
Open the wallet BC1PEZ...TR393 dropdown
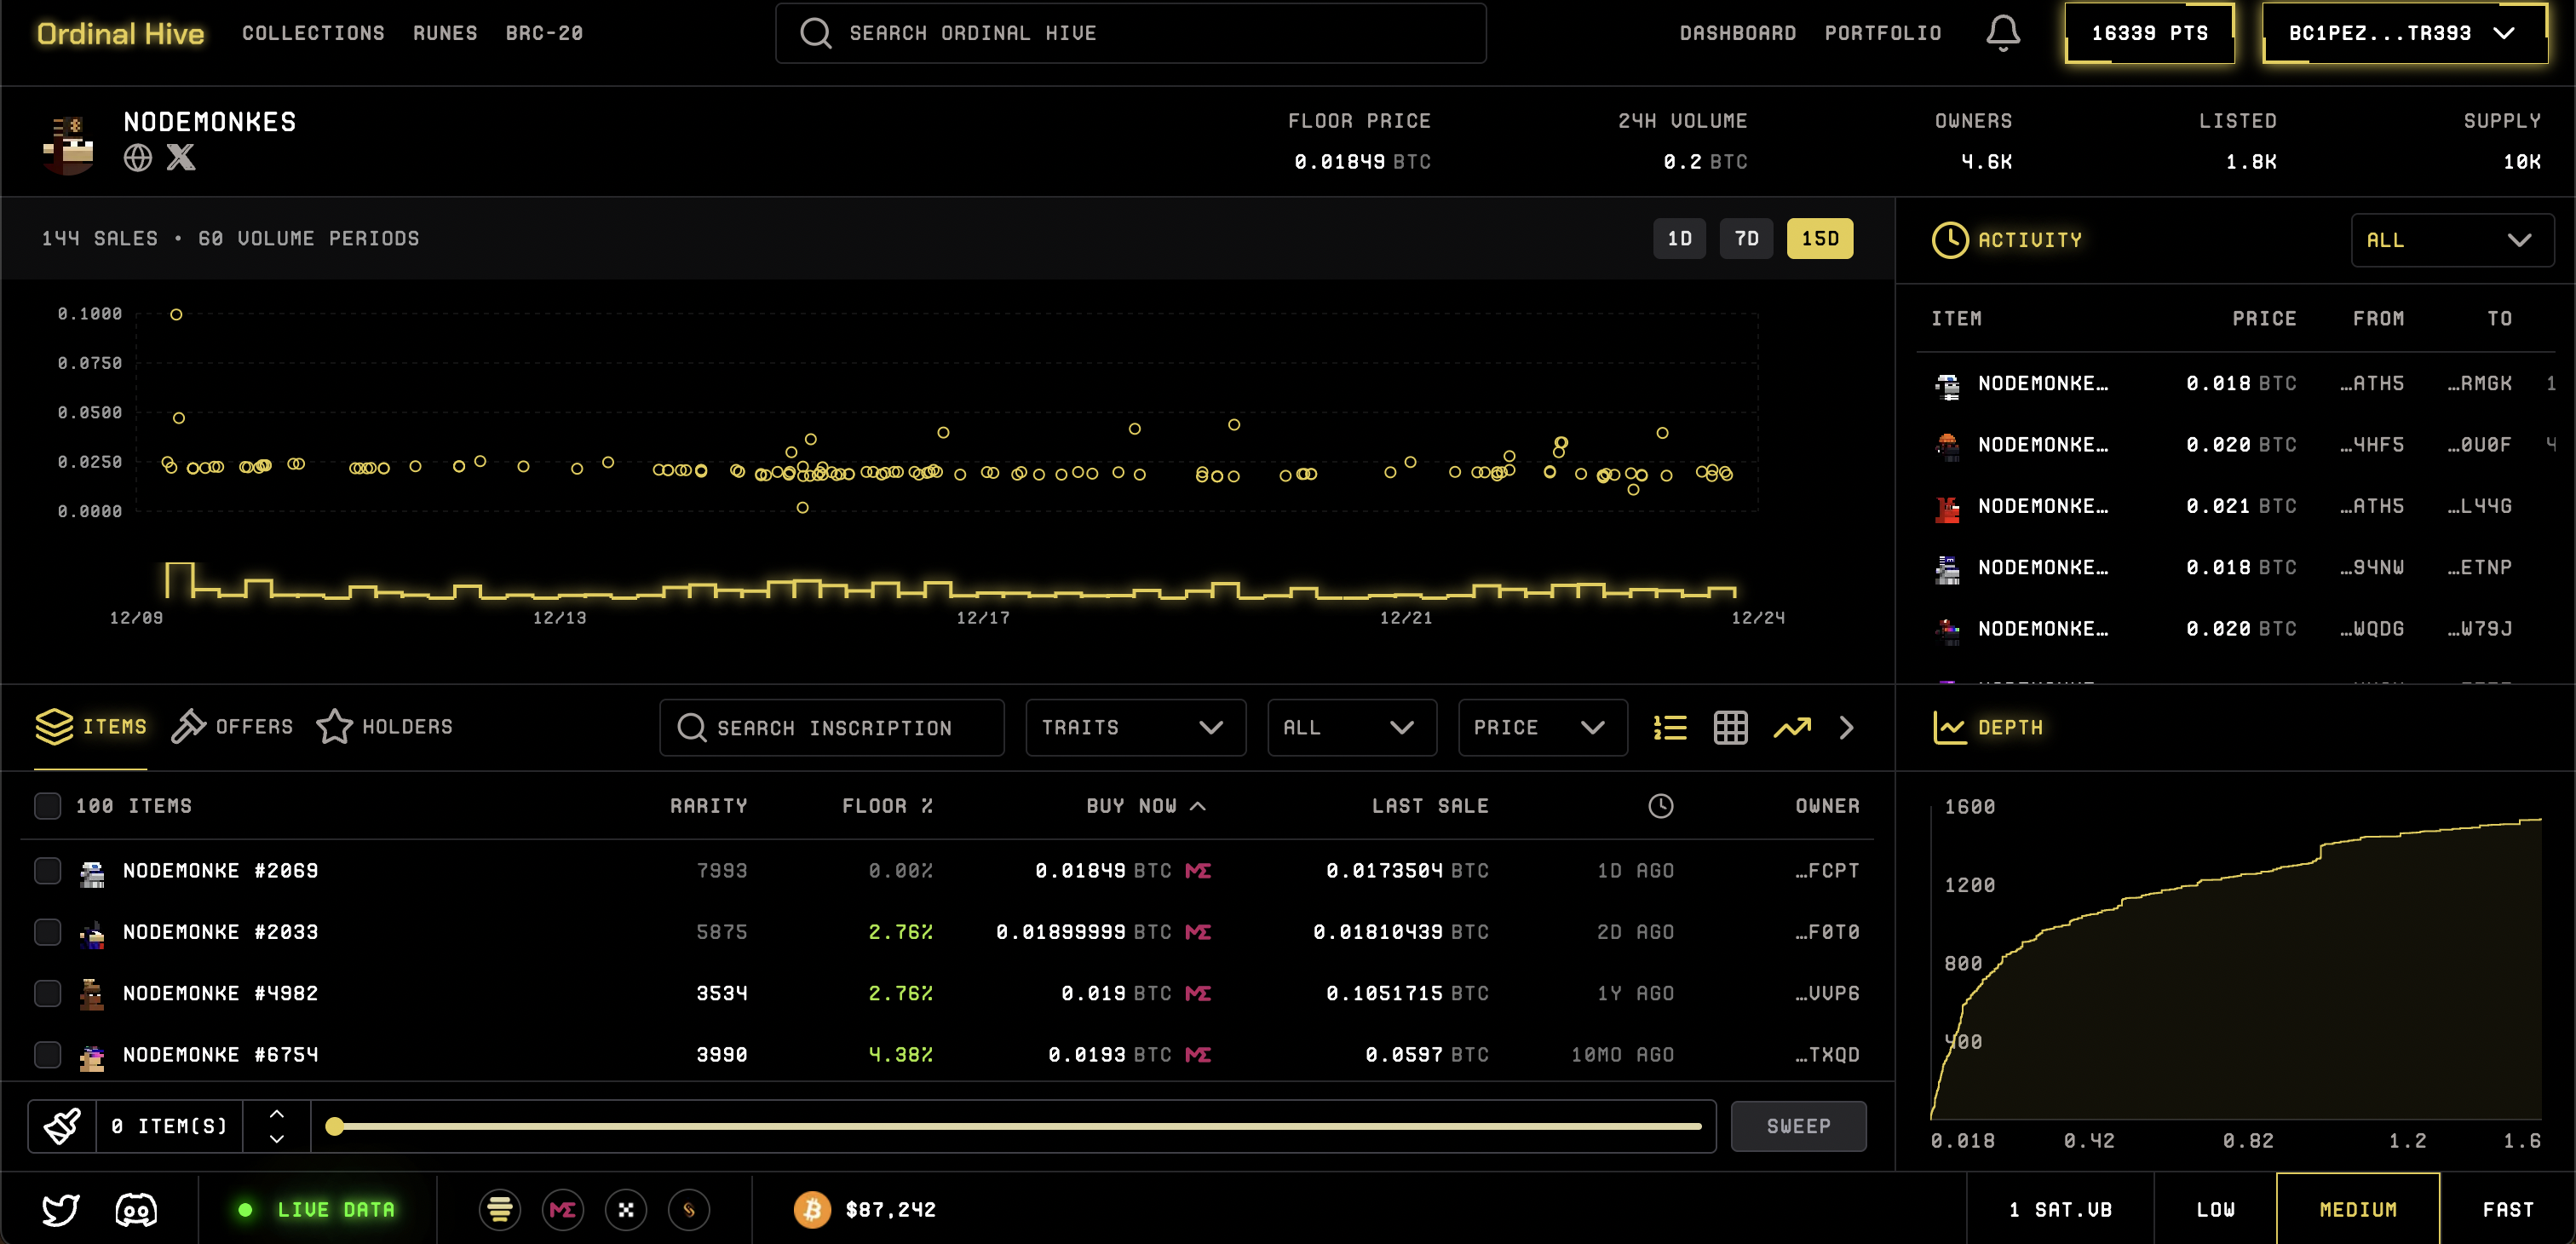coord(2404,33)
